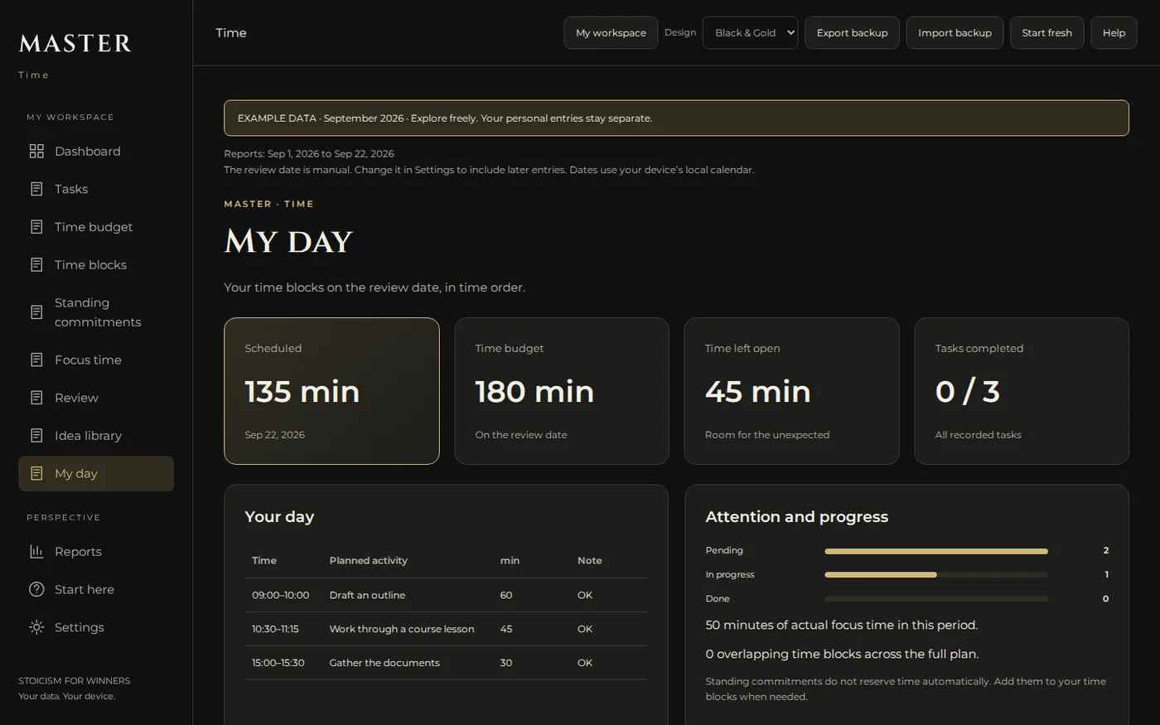This screenshot has width=1160, height=725.
Task: Click Import backup button
Action: coord(955,33)
